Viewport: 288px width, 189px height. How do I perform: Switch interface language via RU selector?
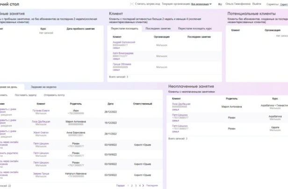(x=220, y=4)
